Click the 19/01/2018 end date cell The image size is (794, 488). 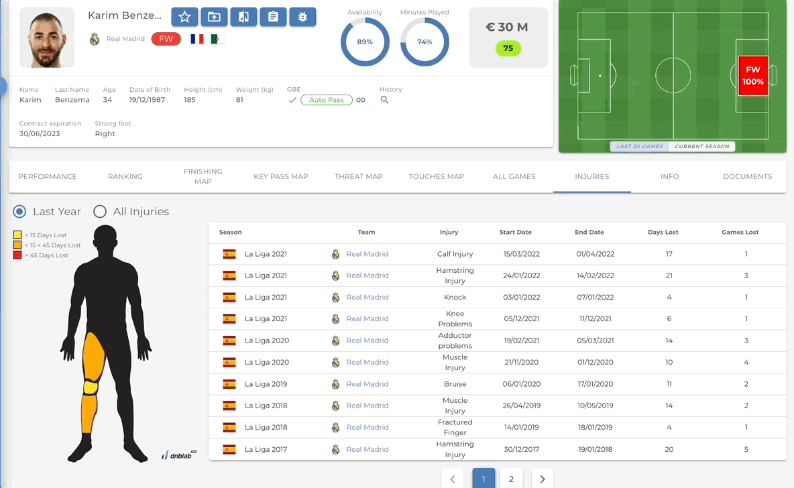point(595,450)
